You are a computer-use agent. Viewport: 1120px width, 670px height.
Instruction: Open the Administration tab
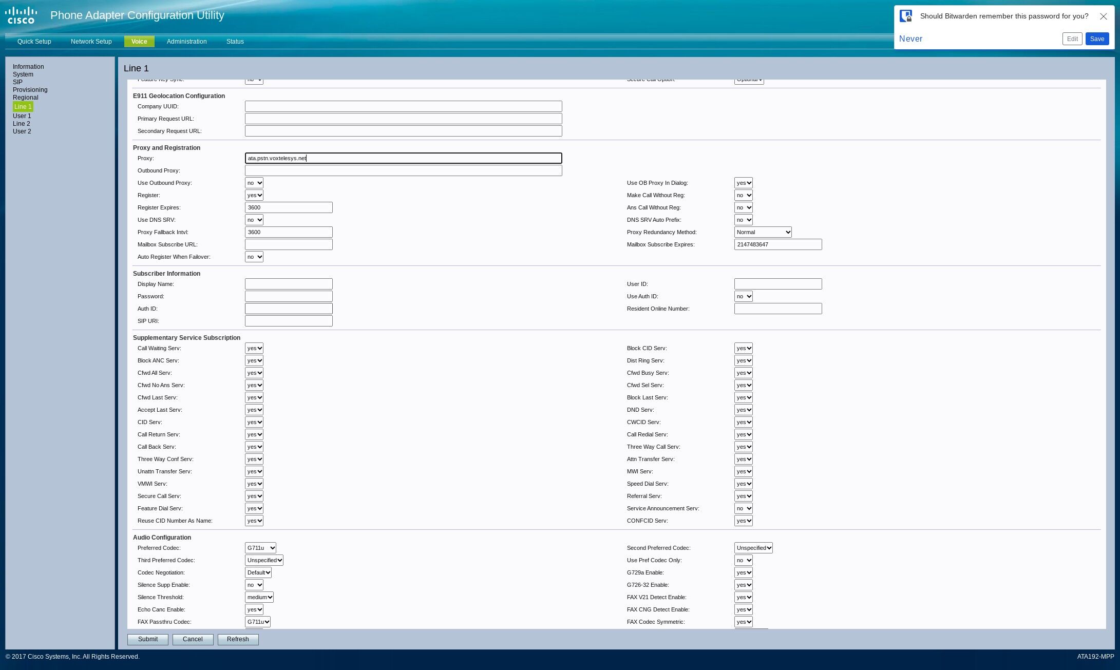tap(187, 42)
